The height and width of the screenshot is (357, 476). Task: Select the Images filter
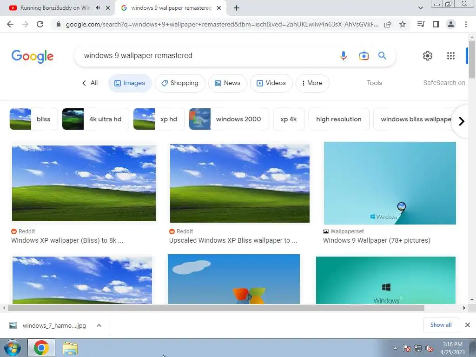(x=130, y=83)
